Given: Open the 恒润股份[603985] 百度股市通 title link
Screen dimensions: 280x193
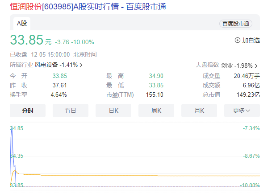Looking at the screenshot, I should tap(88, 7).
